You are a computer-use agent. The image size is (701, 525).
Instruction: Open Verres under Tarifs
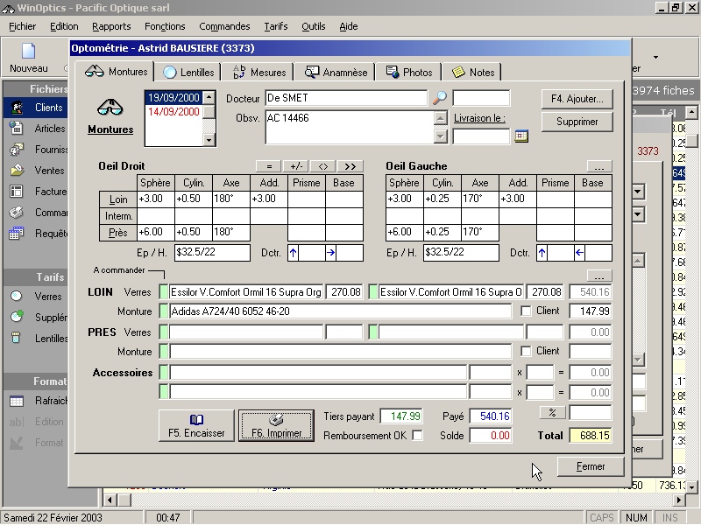tap(48, 297)
